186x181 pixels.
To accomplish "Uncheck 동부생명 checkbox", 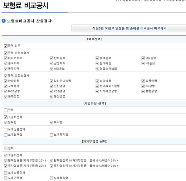I will [6, 97].
